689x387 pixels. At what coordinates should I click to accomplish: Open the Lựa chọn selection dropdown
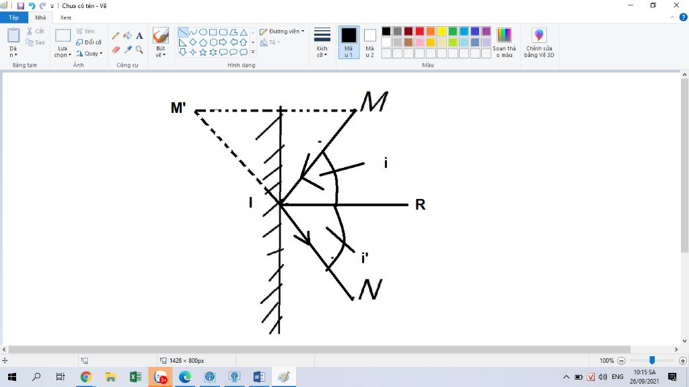[x=63, y=52]
